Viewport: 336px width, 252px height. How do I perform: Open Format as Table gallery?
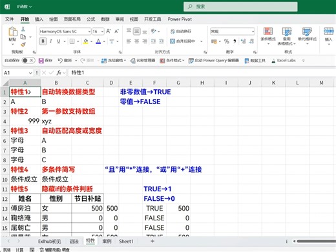(x=287, y=36)
